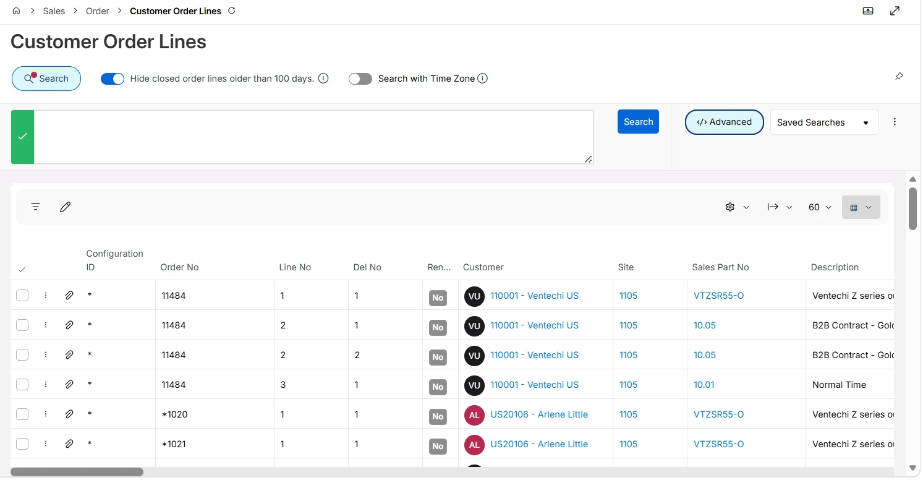Open the filter icon in table toolbar
923x480 pixels.
(x=36, y=207)
